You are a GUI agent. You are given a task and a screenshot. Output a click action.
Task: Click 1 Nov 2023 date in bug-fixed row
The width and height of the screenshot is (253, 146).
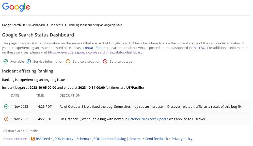[x=20, y=106]
